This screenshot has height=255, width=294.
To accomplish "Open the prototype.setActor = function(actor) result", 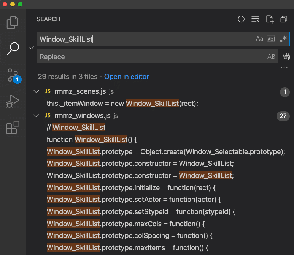I will tap(133, 200).
